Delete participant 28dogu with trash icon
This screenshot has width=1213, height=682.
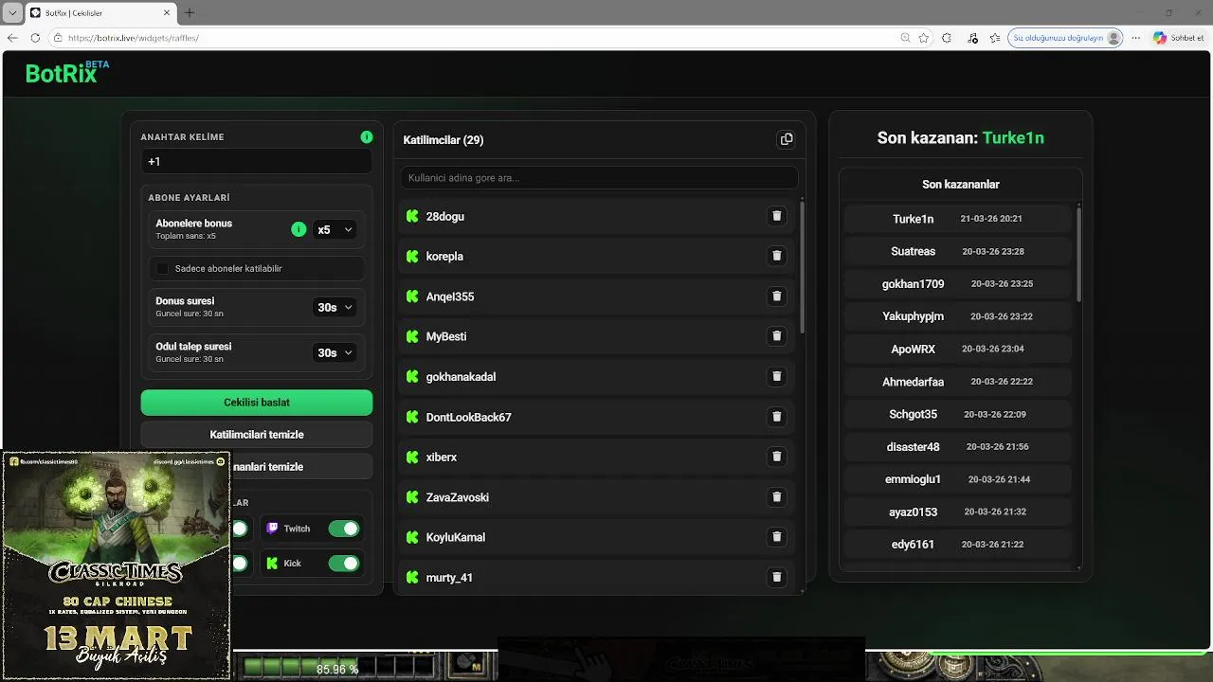coord(776,216)
